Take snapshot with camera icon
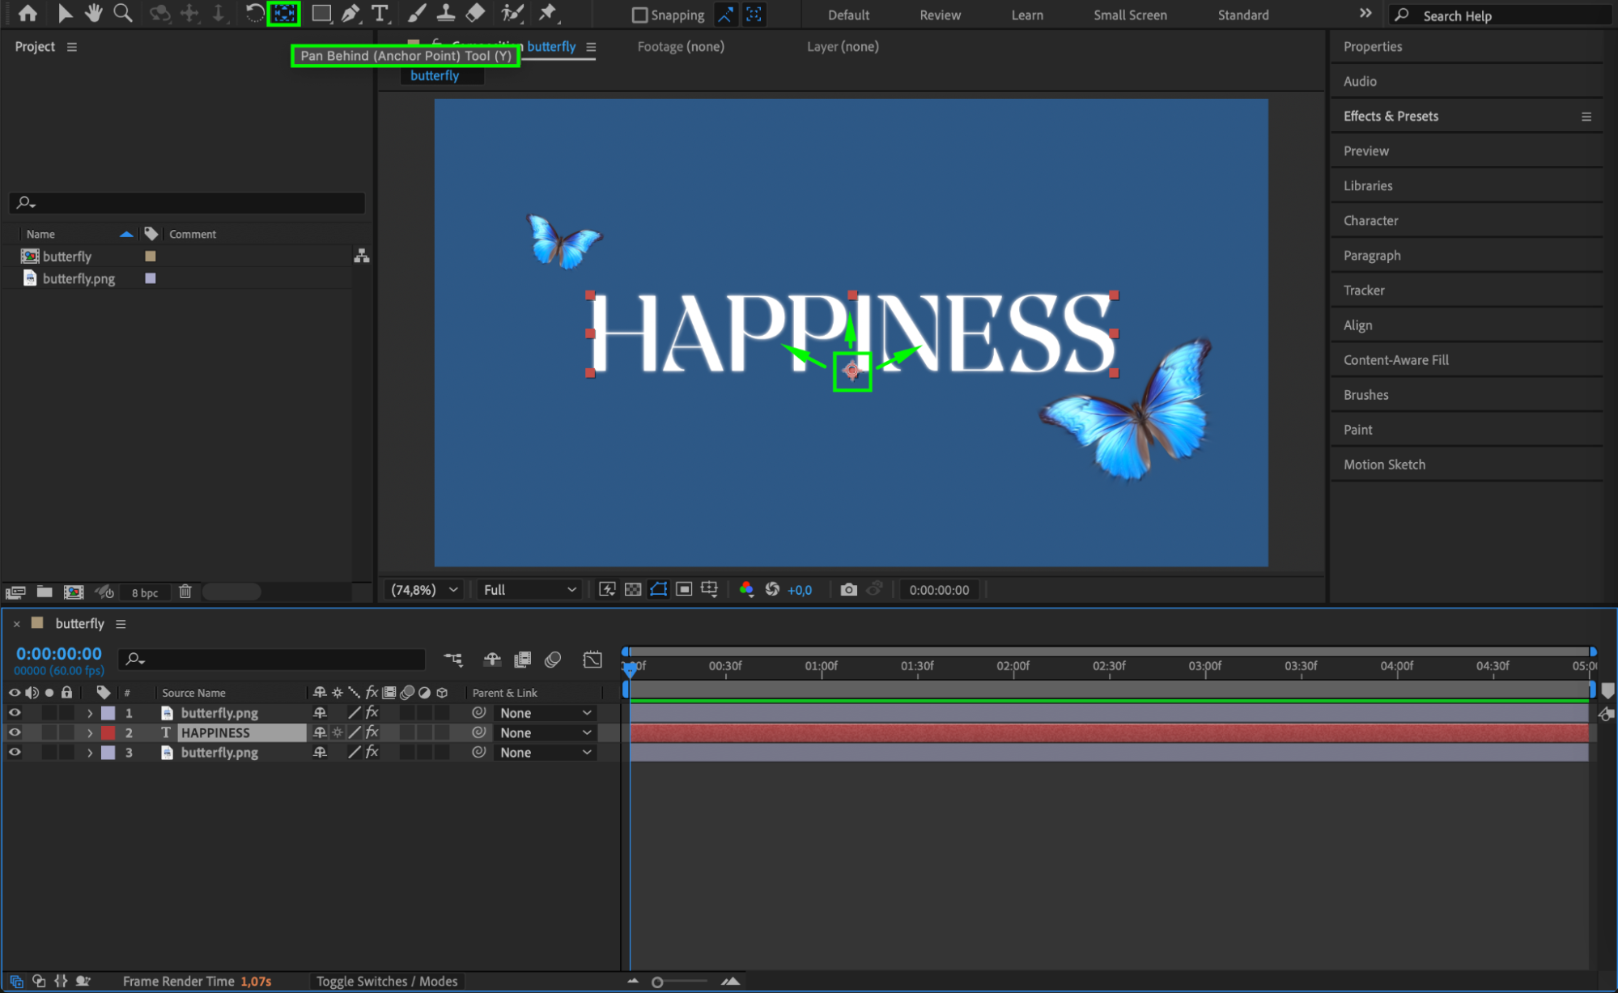This screenshot has width=1618, height=993. coord(847,590)
